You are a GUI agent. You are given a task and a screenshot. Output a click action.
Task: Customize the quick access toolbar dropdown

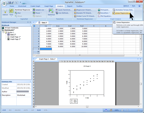click(x=20, y=2)
